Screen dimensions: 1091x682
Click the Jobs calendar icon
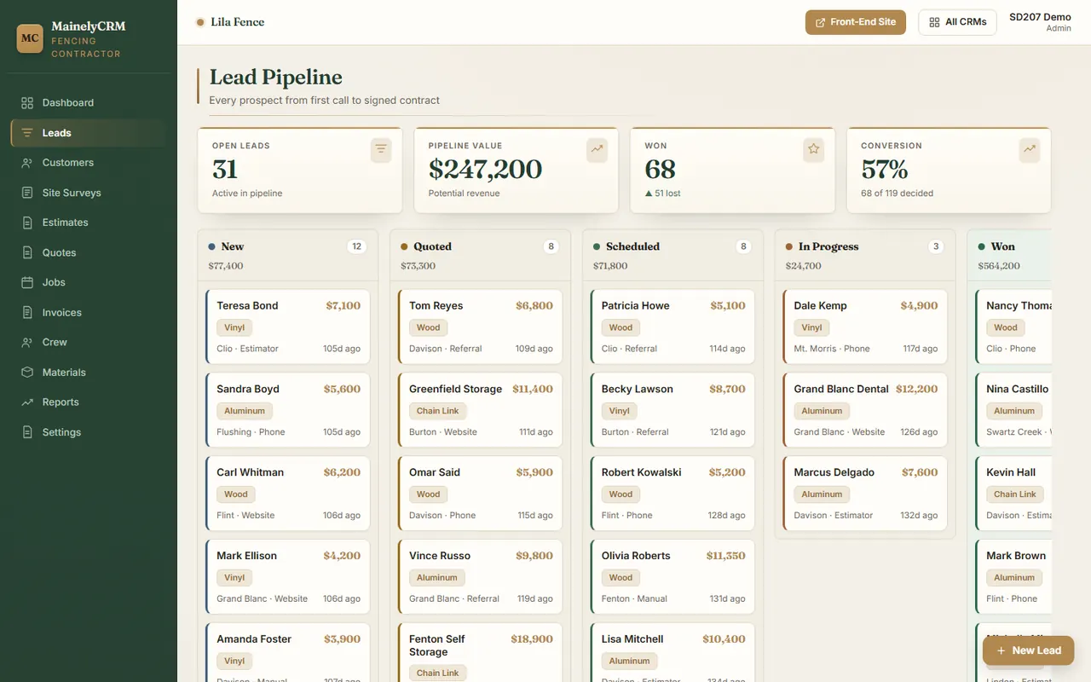[x=27, y=282]
